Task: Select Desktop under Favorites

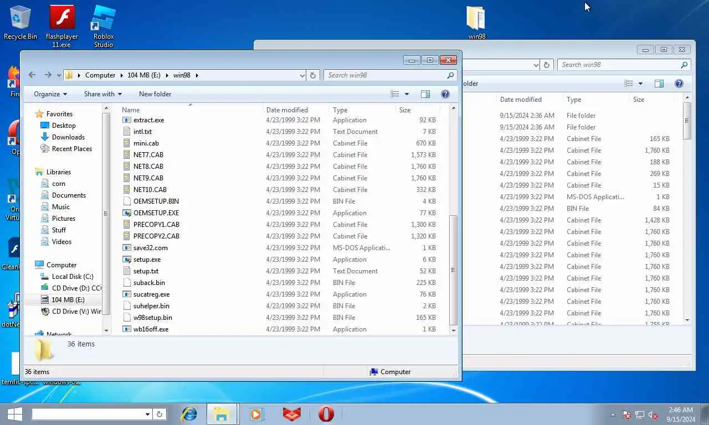Action: tap(64, 126)
